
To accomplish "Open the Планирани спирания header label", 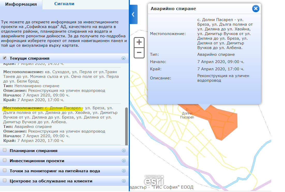I will pyautogui.click(x=33, y=150).
